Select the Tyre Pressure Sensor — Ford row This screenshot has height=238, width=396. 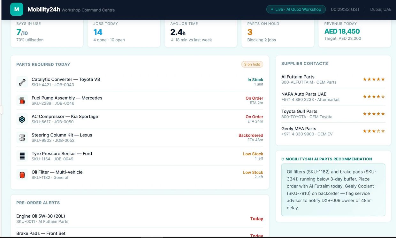140,156
